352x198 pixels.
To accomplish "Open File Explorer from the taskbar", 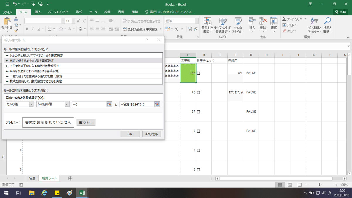I will click(32, 193).
